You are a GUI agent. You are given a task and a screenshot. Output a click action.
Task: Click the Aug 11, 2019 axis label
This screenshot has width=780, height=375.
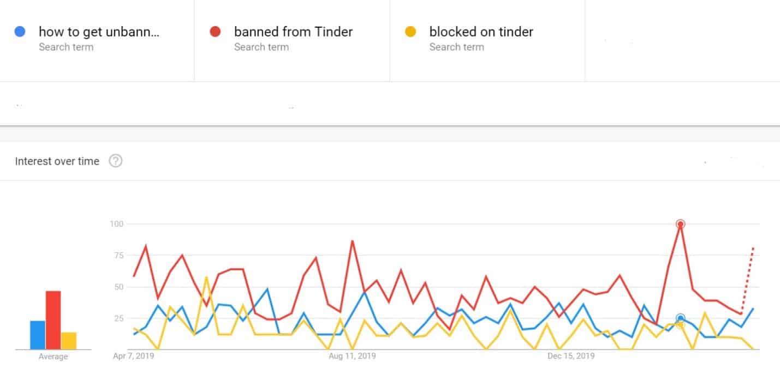coord(352,356)
